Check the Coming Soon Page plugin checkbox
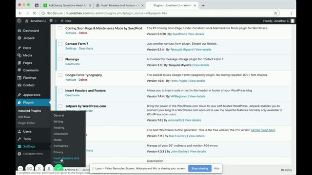The width and height of the screenshot is (312, 175). coord(60,28)
